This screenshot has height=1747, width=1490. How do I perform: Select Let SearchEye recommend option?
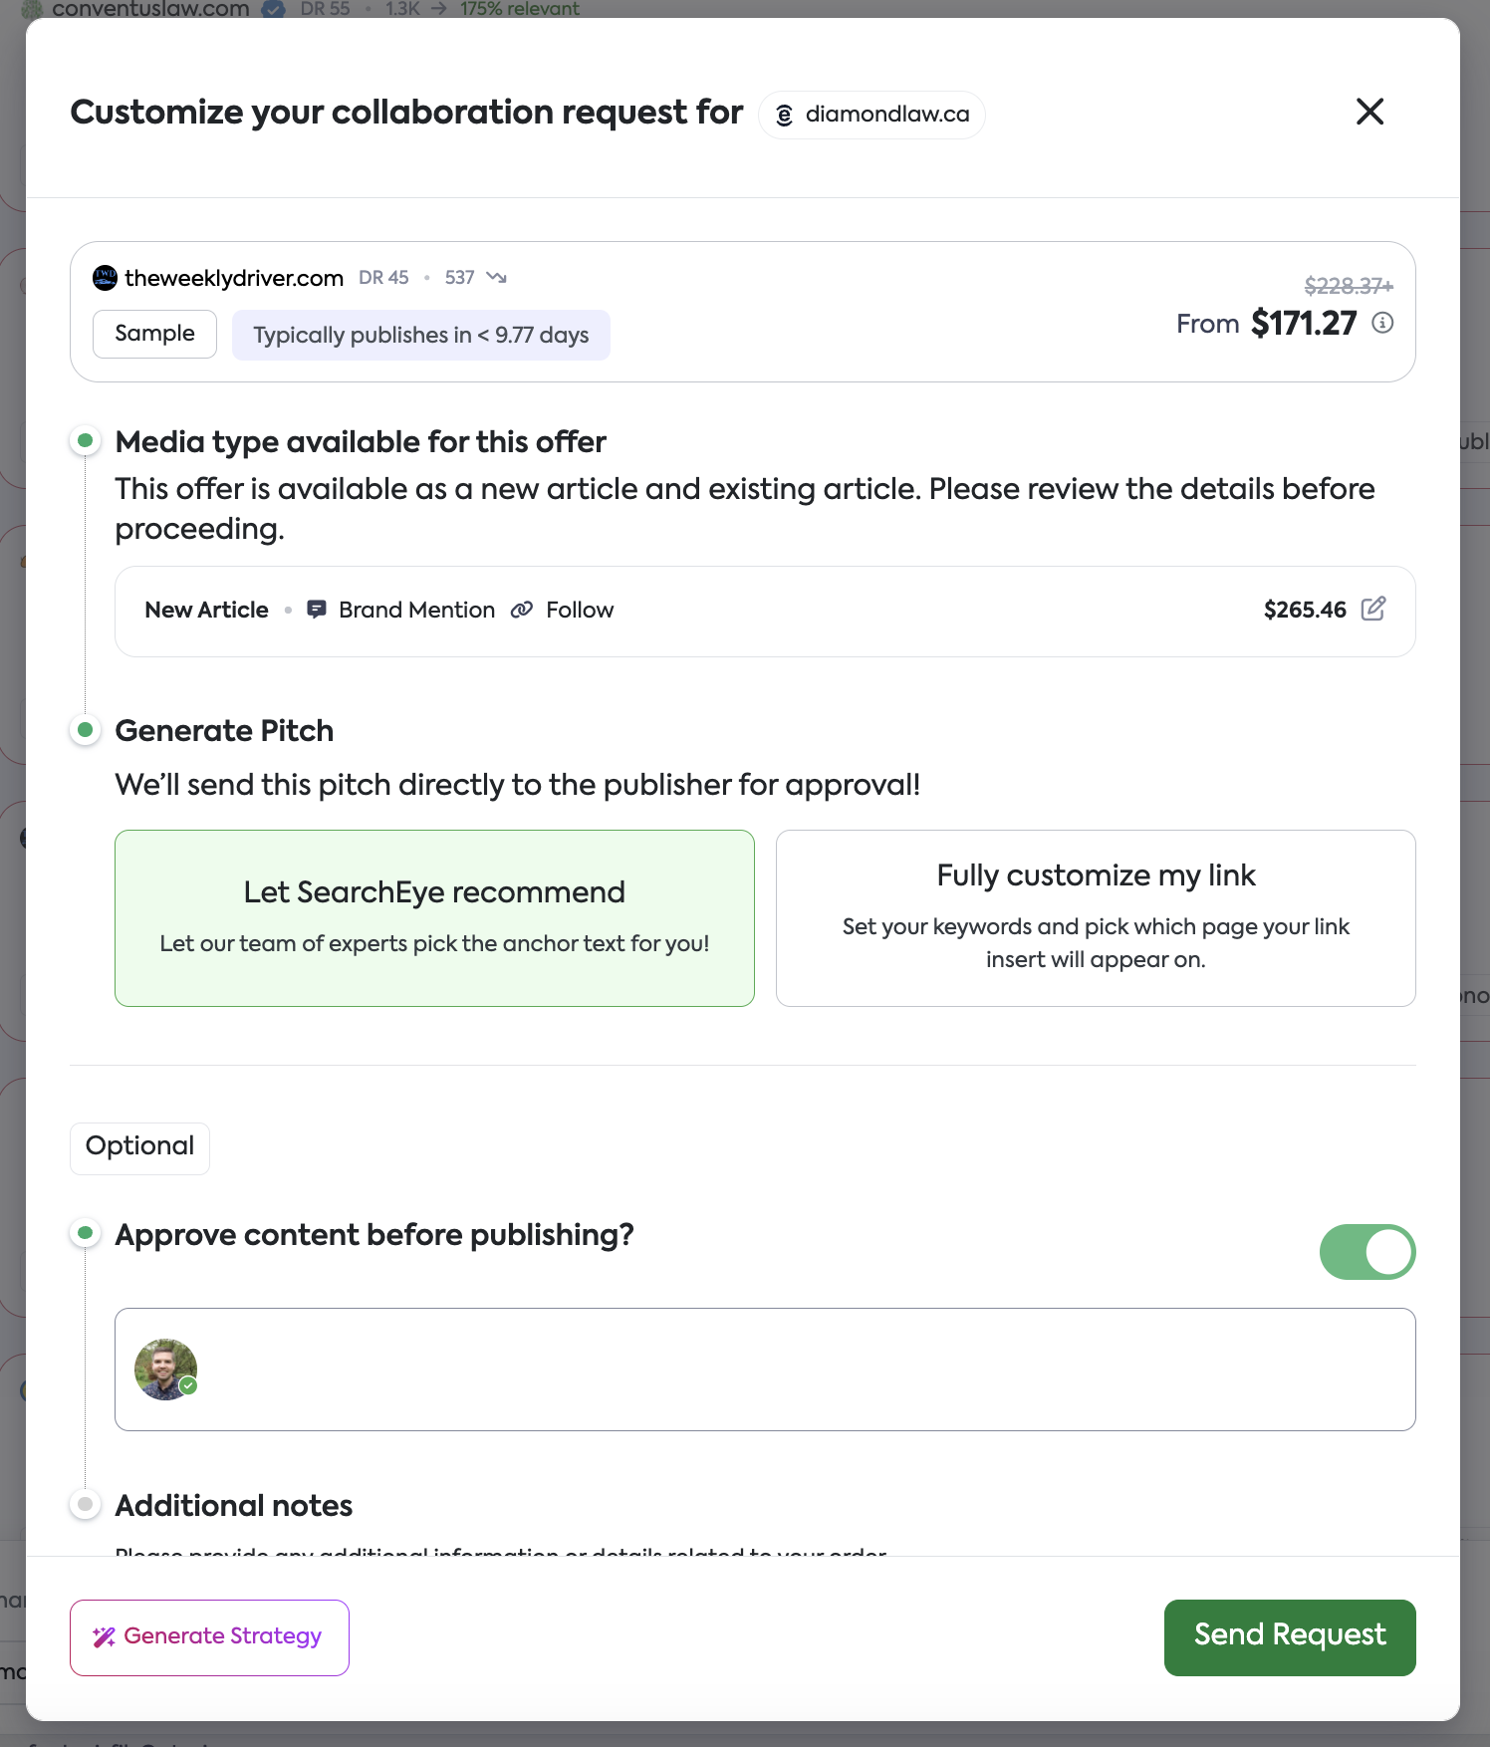pyautogui.click(x=434, y=917)
